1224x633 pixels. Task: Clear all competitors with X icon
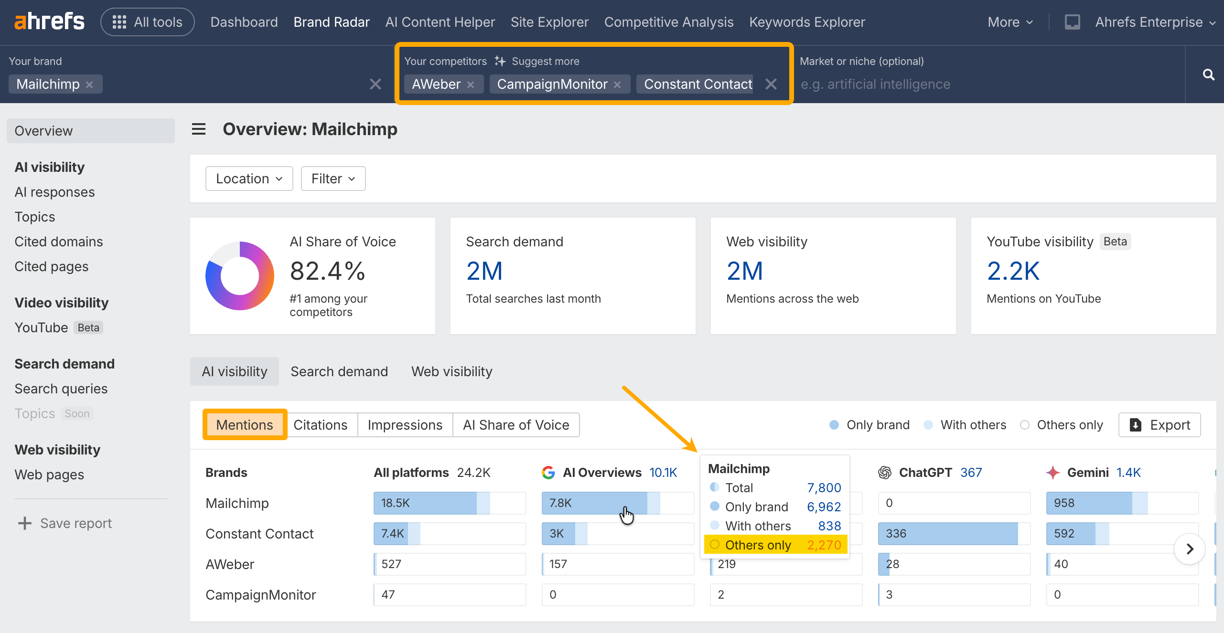point(771,84)
